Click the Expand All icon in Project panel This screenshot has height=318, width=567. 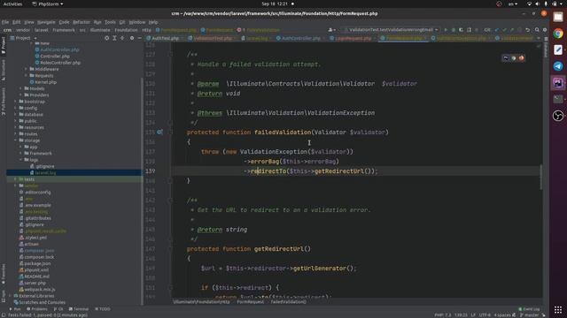114,38
